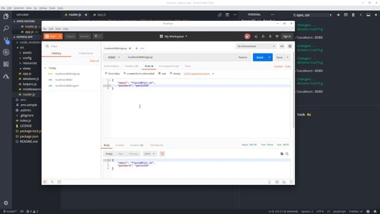Click the Postman history Filter field
Viewport: 380px width, 214px height.
pos(72,46)
